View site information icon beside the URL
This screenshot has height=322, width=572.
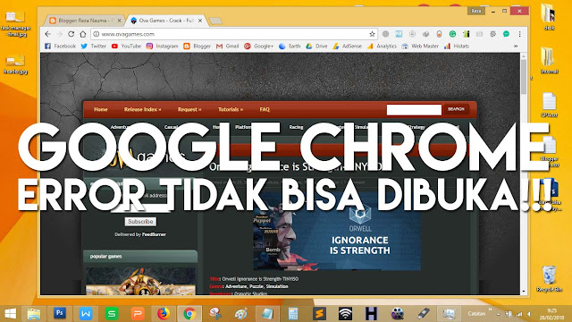(x=97, y=34)
